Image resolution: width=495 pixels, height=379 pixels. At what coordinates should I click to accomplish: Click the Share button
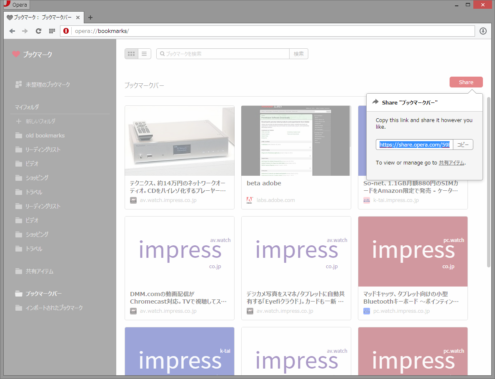coord(466,82)
